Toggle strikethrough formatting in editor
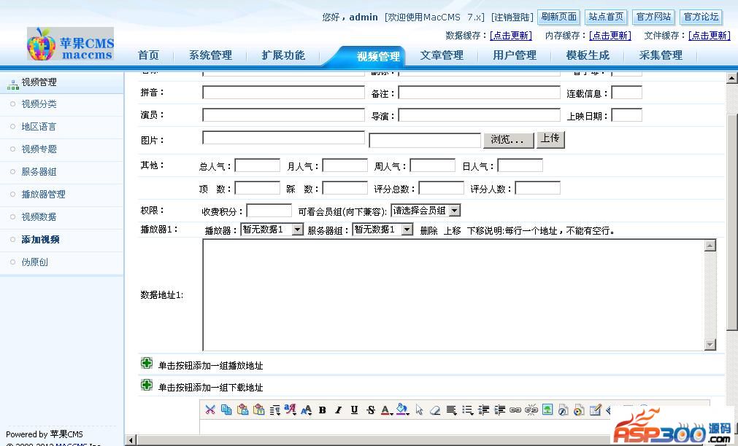Screen dimensions: 738x446 (x=371, y=410)
